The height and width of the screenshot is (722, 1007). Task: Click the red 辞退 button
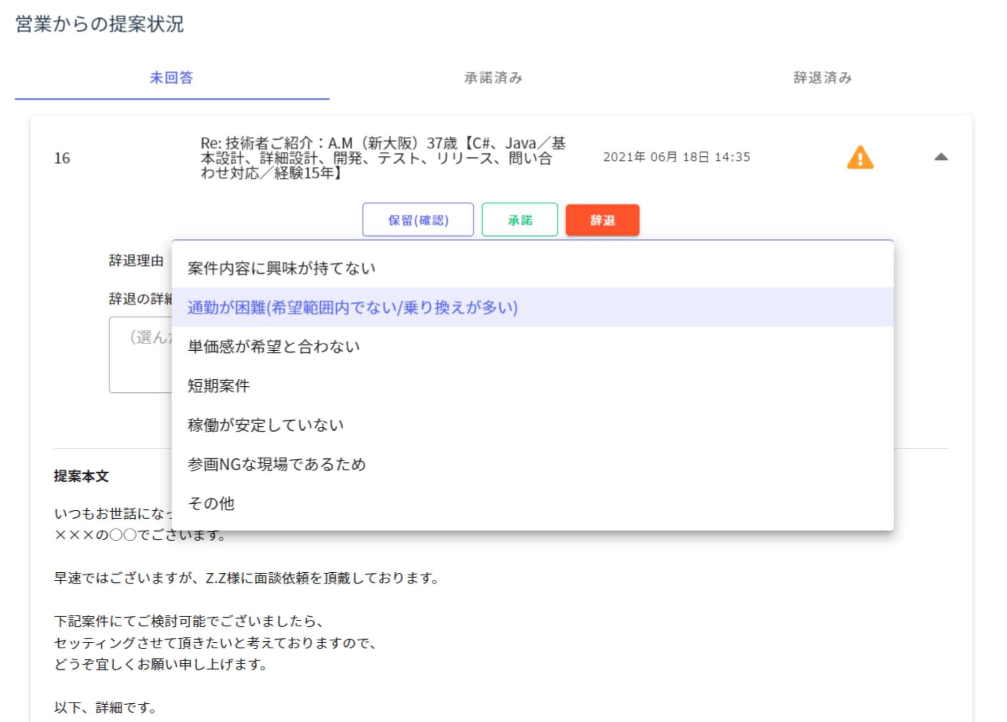point(602,220)
